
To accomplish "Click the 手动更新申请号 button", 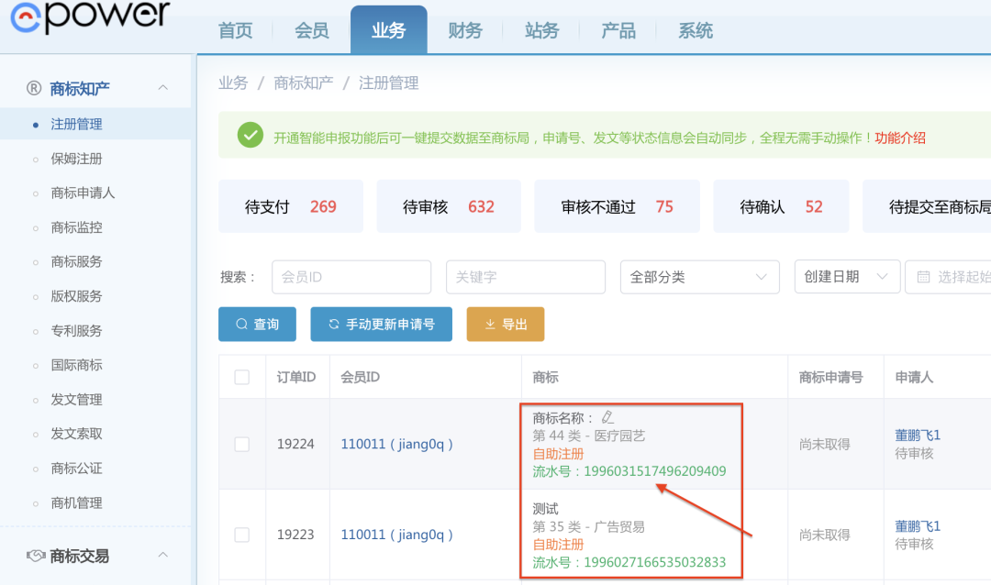I will pyautogui.click(x=381, y=324).
